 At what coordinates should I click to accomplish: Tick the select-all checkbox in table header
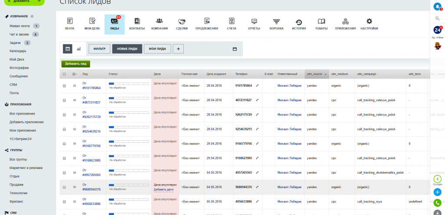[x=64, y=74]
